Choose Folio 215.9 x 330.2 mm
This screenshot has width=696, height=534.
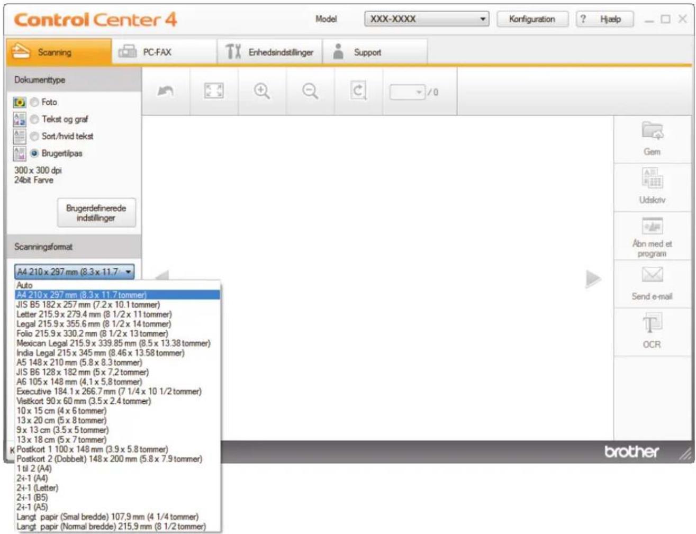[x=117, y=333]
